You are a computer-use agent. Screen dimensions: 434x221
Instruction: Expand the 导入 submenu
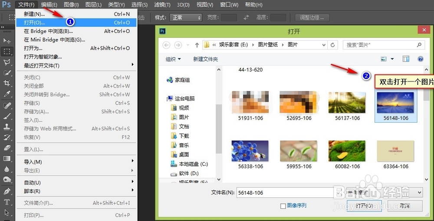pyautogui.click(x=76, y=162)
